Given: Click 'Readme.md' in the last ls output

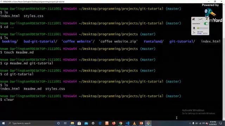Looking at the screenshot, I should 33,89.
